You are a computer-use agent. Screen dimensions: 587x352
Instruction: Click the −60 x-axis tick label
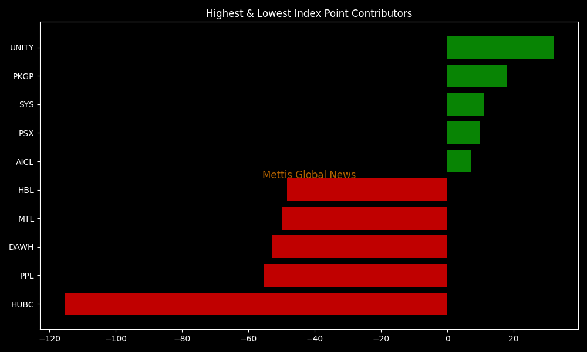click(248, 339)
